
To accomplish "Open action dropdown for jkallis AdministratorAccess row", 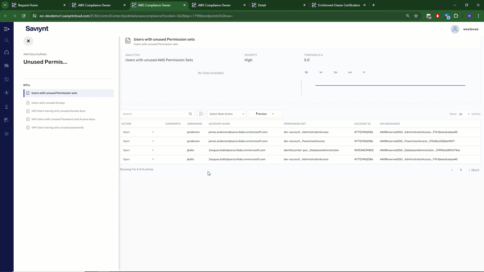I will pyautogui.click(x=138, y=159).
